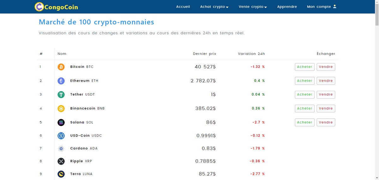Click the Bitcoin coin icon

pos(61,67)
